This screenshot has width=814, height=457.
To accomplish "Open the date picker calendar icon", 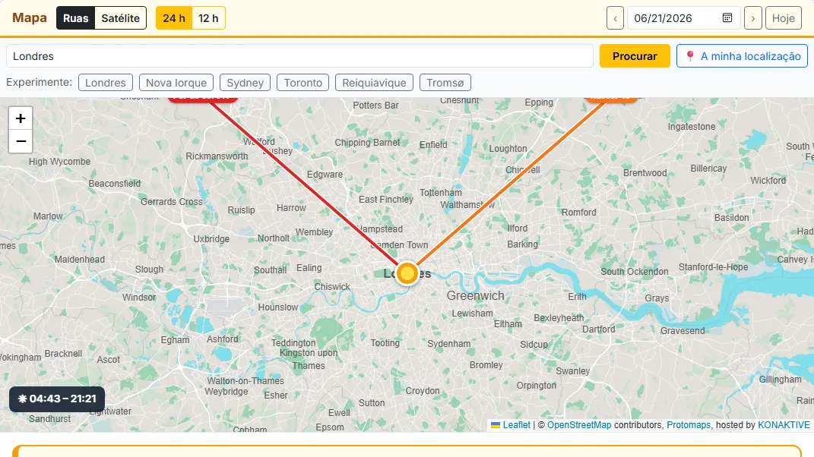I will tap(727, 18).
